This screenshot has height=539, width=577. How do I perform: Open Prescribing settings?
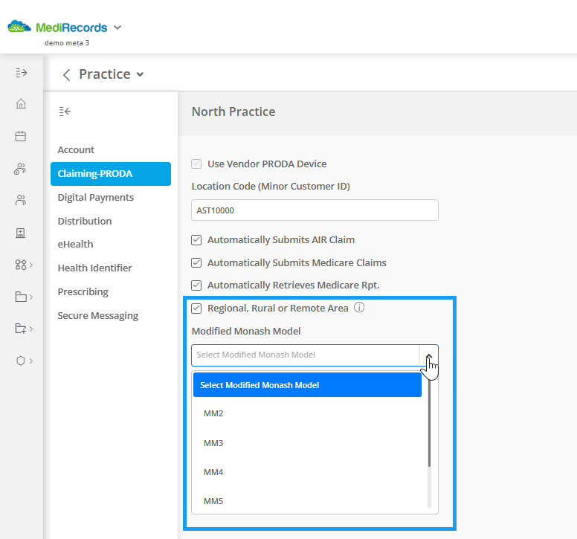pyautogui.click(x=83, y=291)
